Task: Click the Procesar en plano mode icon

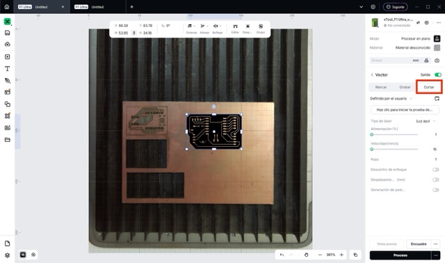Action: (437, 39)
